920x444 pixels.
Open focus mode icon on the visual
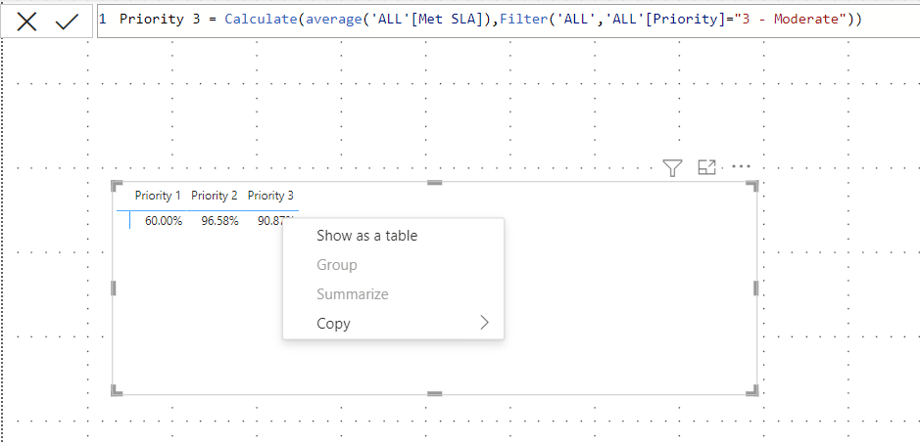[x=707, y=167]
